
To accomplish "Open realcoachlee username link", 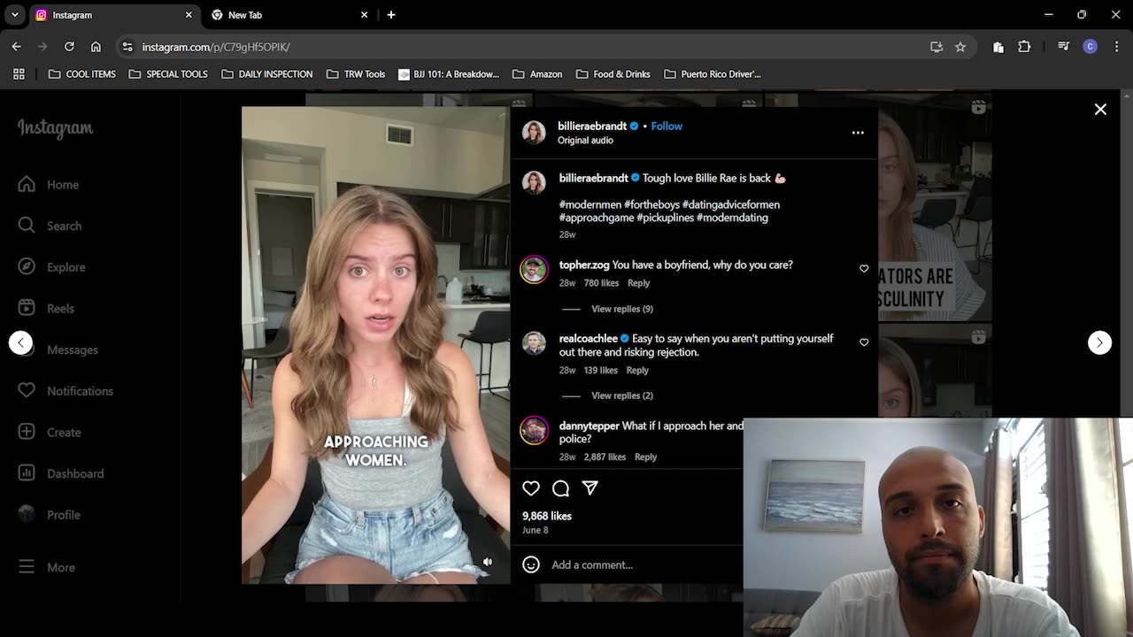I will [589, 338].
